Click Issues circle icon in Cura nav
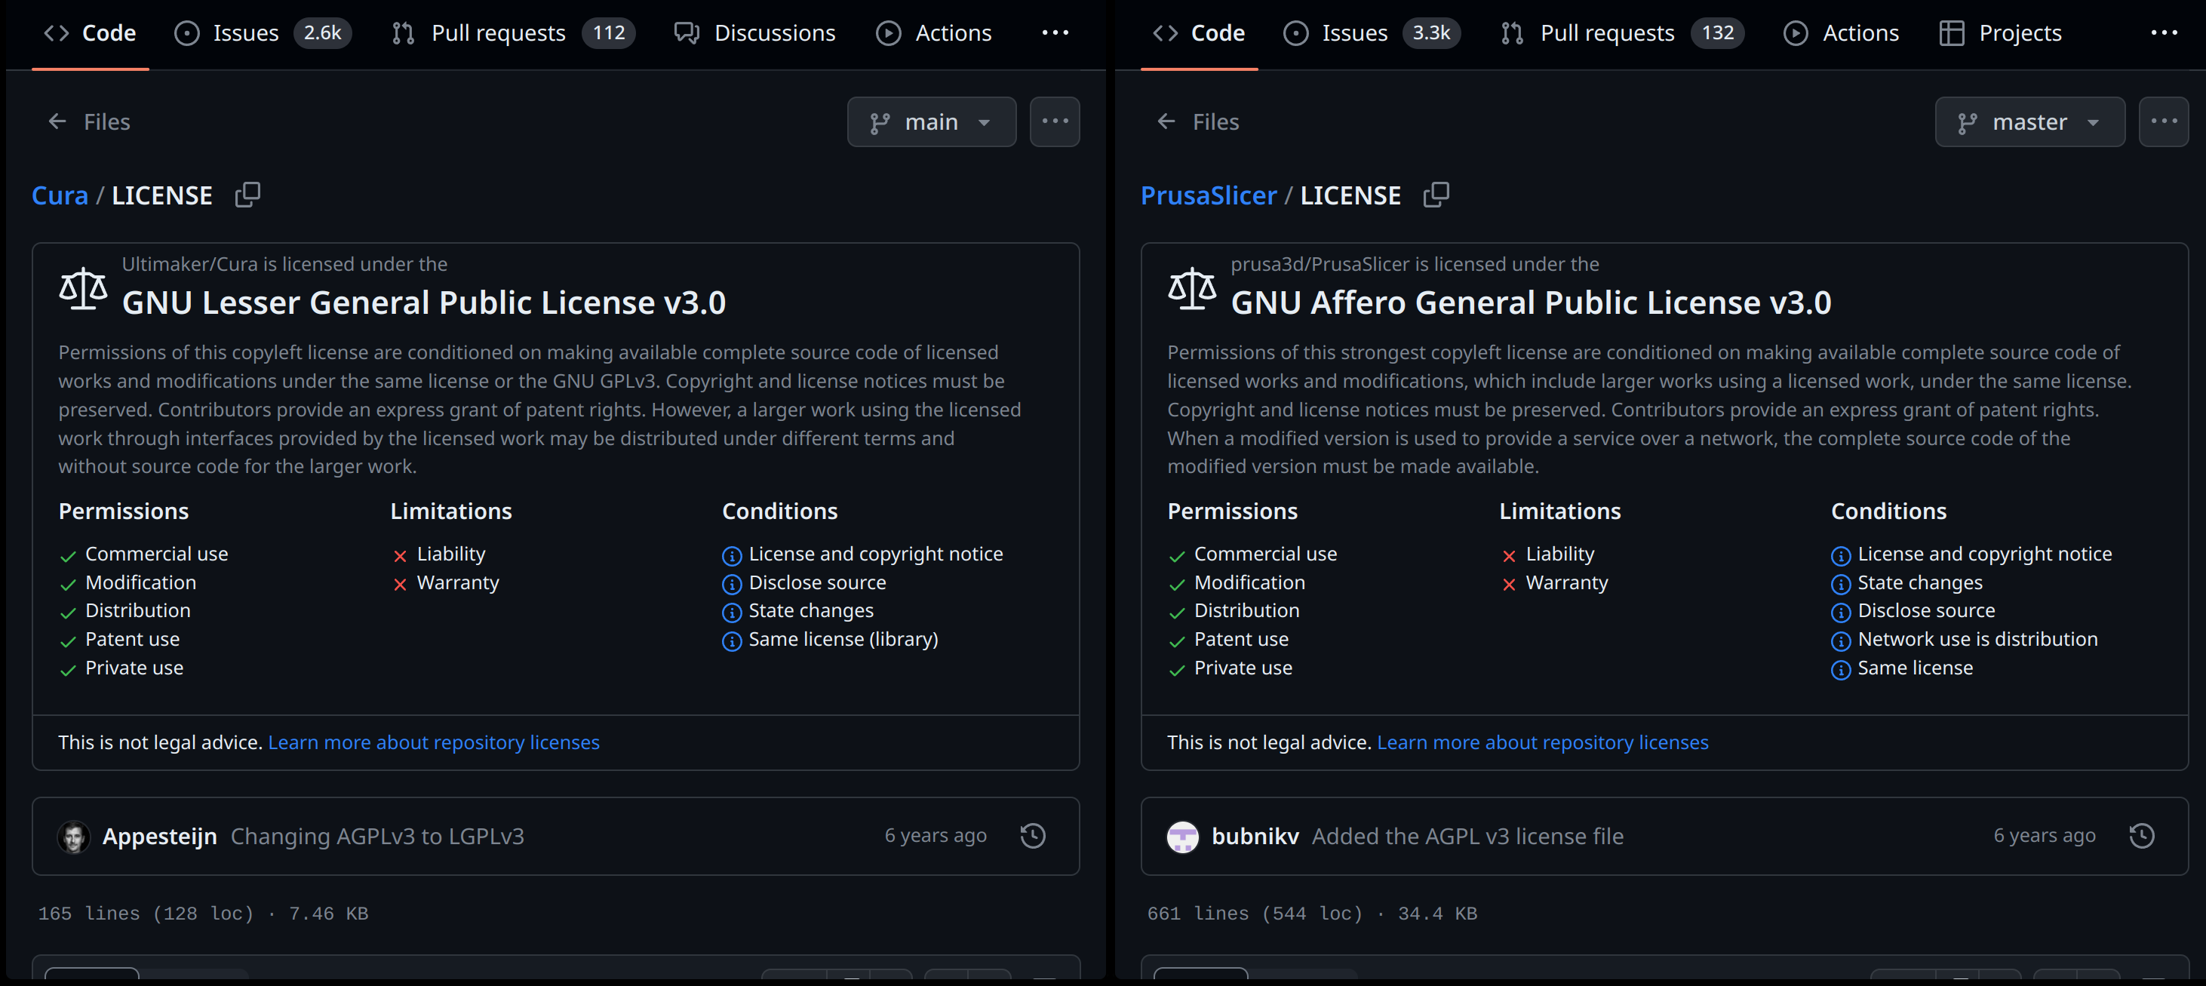This screenshot has width=2206, height=986. coord(186,32)
